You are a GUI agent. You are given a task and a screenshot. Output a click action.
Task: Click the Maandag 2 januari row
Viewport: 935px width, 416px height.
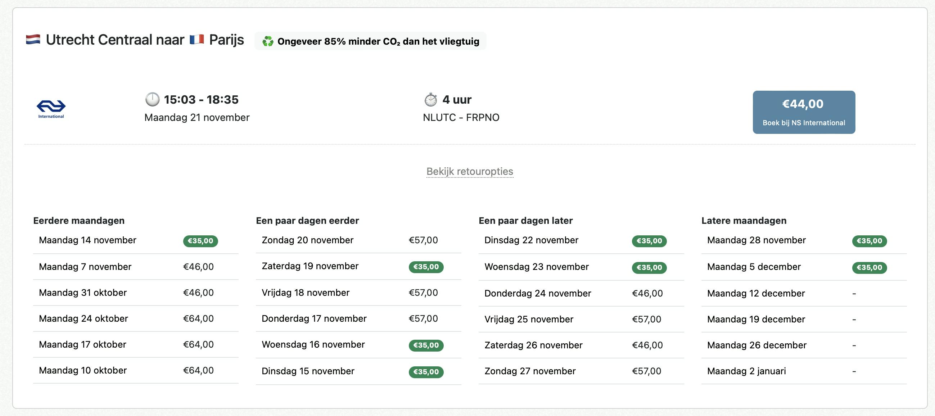[747, 371]
